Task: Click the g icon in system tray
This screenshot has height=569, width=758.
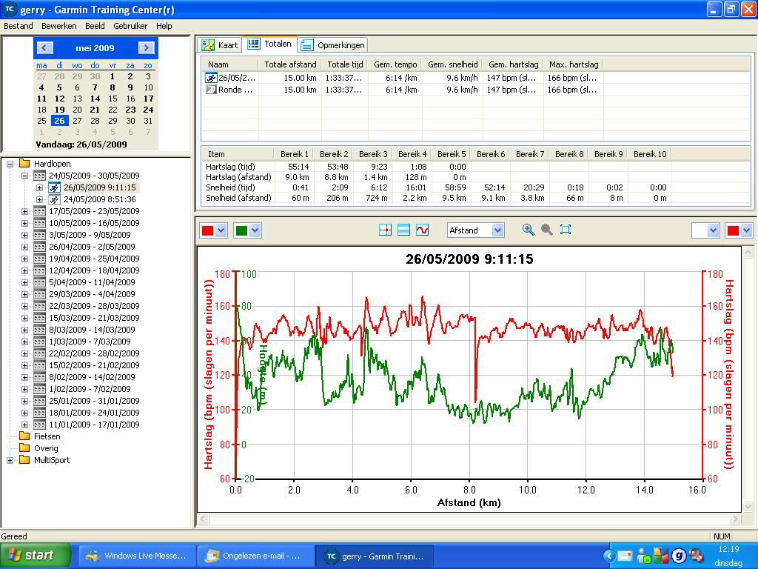Action: pyautogui.click(x=679, y=556)
